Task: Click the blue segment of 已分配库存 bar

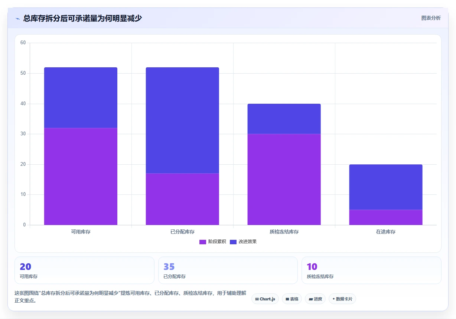Action: pyautogui.click(x=182, y=120)
